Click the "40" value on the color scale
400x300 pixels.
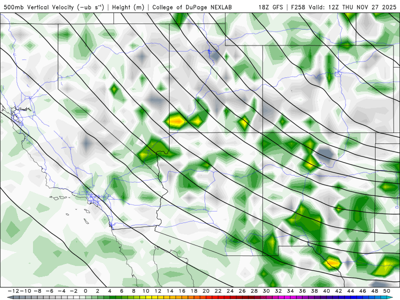(x=327, y=291)
